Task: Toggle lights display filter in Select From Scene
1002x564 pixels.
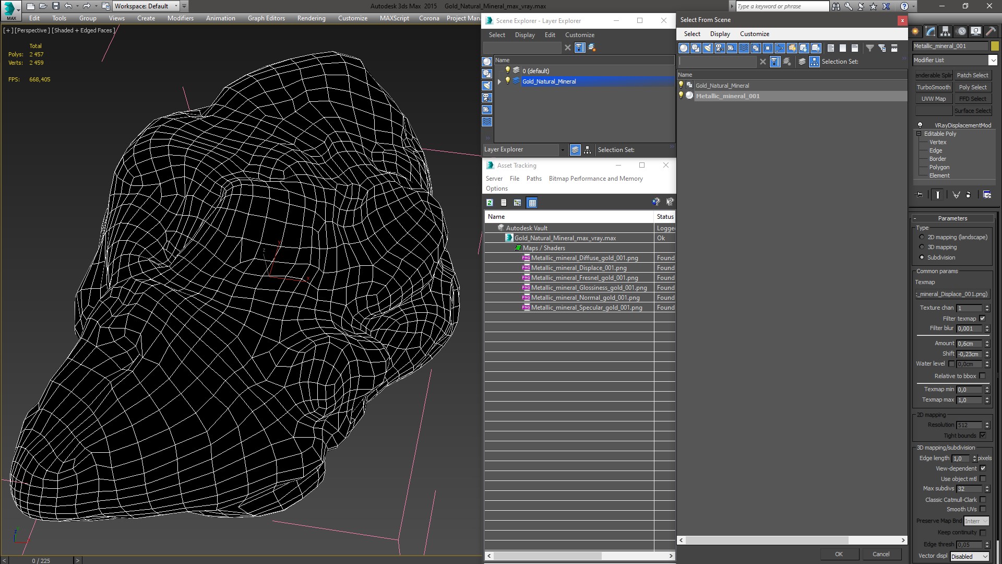Action: point(708,48)
